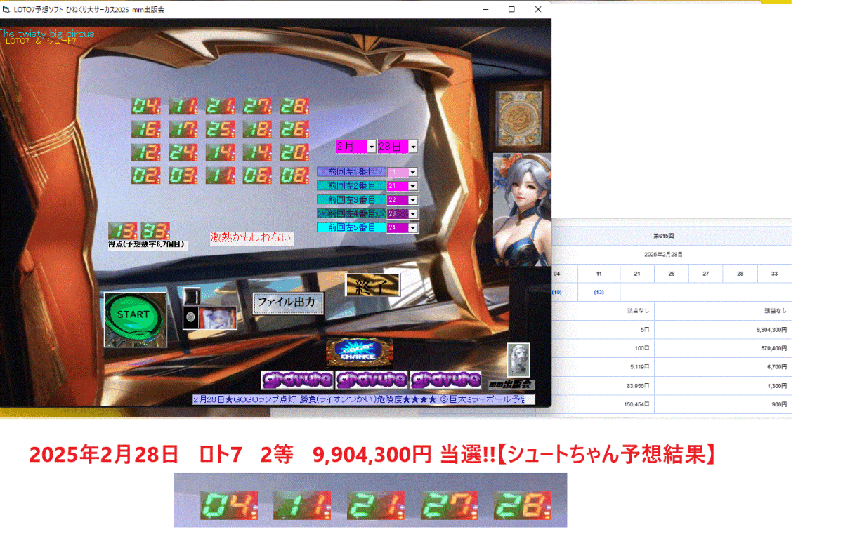
Task: Click the 83,956口 winners cell
Action: [603, 386]
